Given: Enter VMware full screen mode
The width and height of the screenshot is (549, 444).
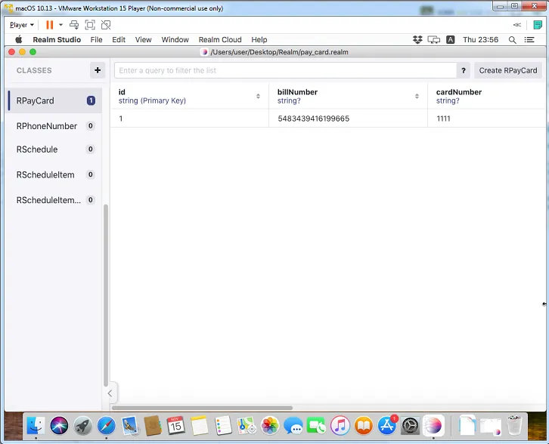Looking at the screenshot, I should pos(90,25).
